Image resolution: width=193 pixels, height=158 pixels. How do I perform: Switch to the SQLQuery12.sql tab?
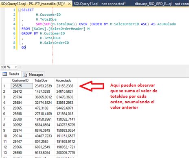click(36, 4)
